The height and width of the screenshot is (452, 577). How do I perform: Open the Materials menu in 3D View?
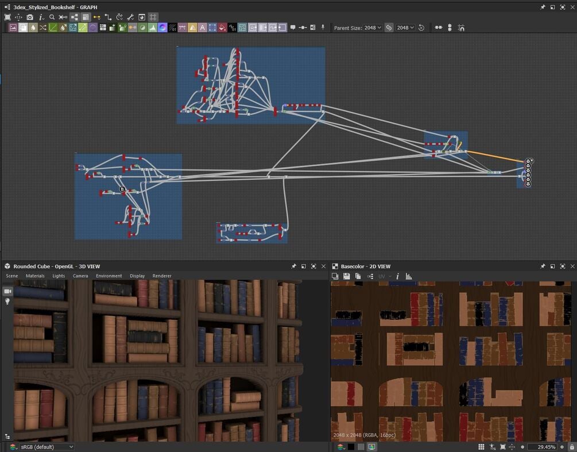point(35,276)
